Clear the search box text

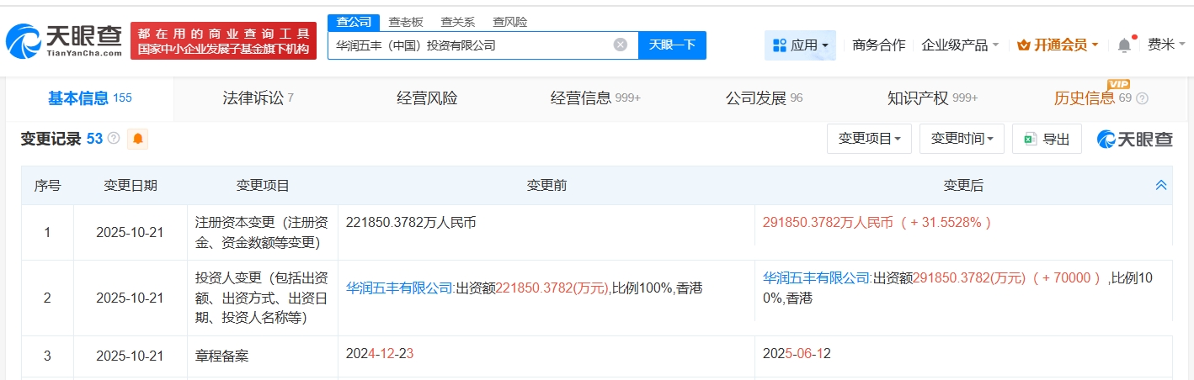tap(621, 45)
